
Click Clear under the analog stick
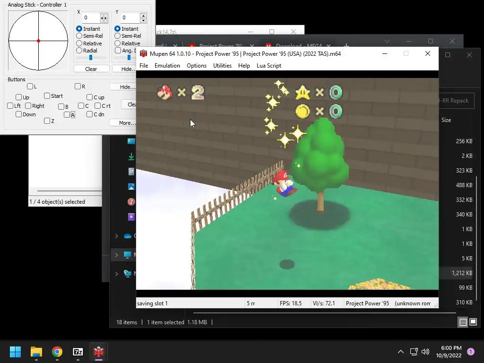coord(91,69)
